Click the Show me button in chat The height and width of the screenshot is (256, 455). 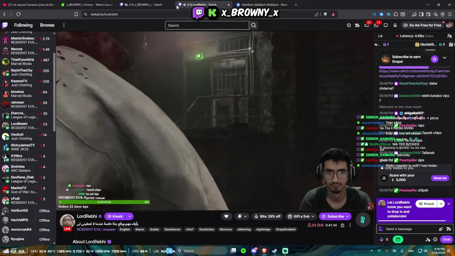[440, 178]
